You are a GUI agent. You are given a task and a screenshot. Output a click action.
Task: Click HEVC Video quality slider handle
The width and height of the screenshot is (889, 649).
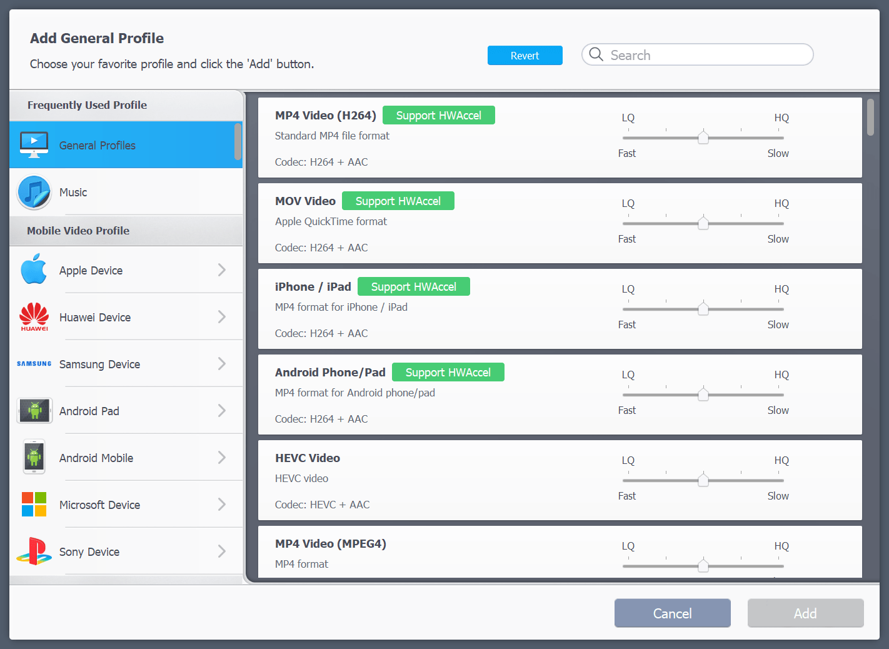tap(703, 480)
